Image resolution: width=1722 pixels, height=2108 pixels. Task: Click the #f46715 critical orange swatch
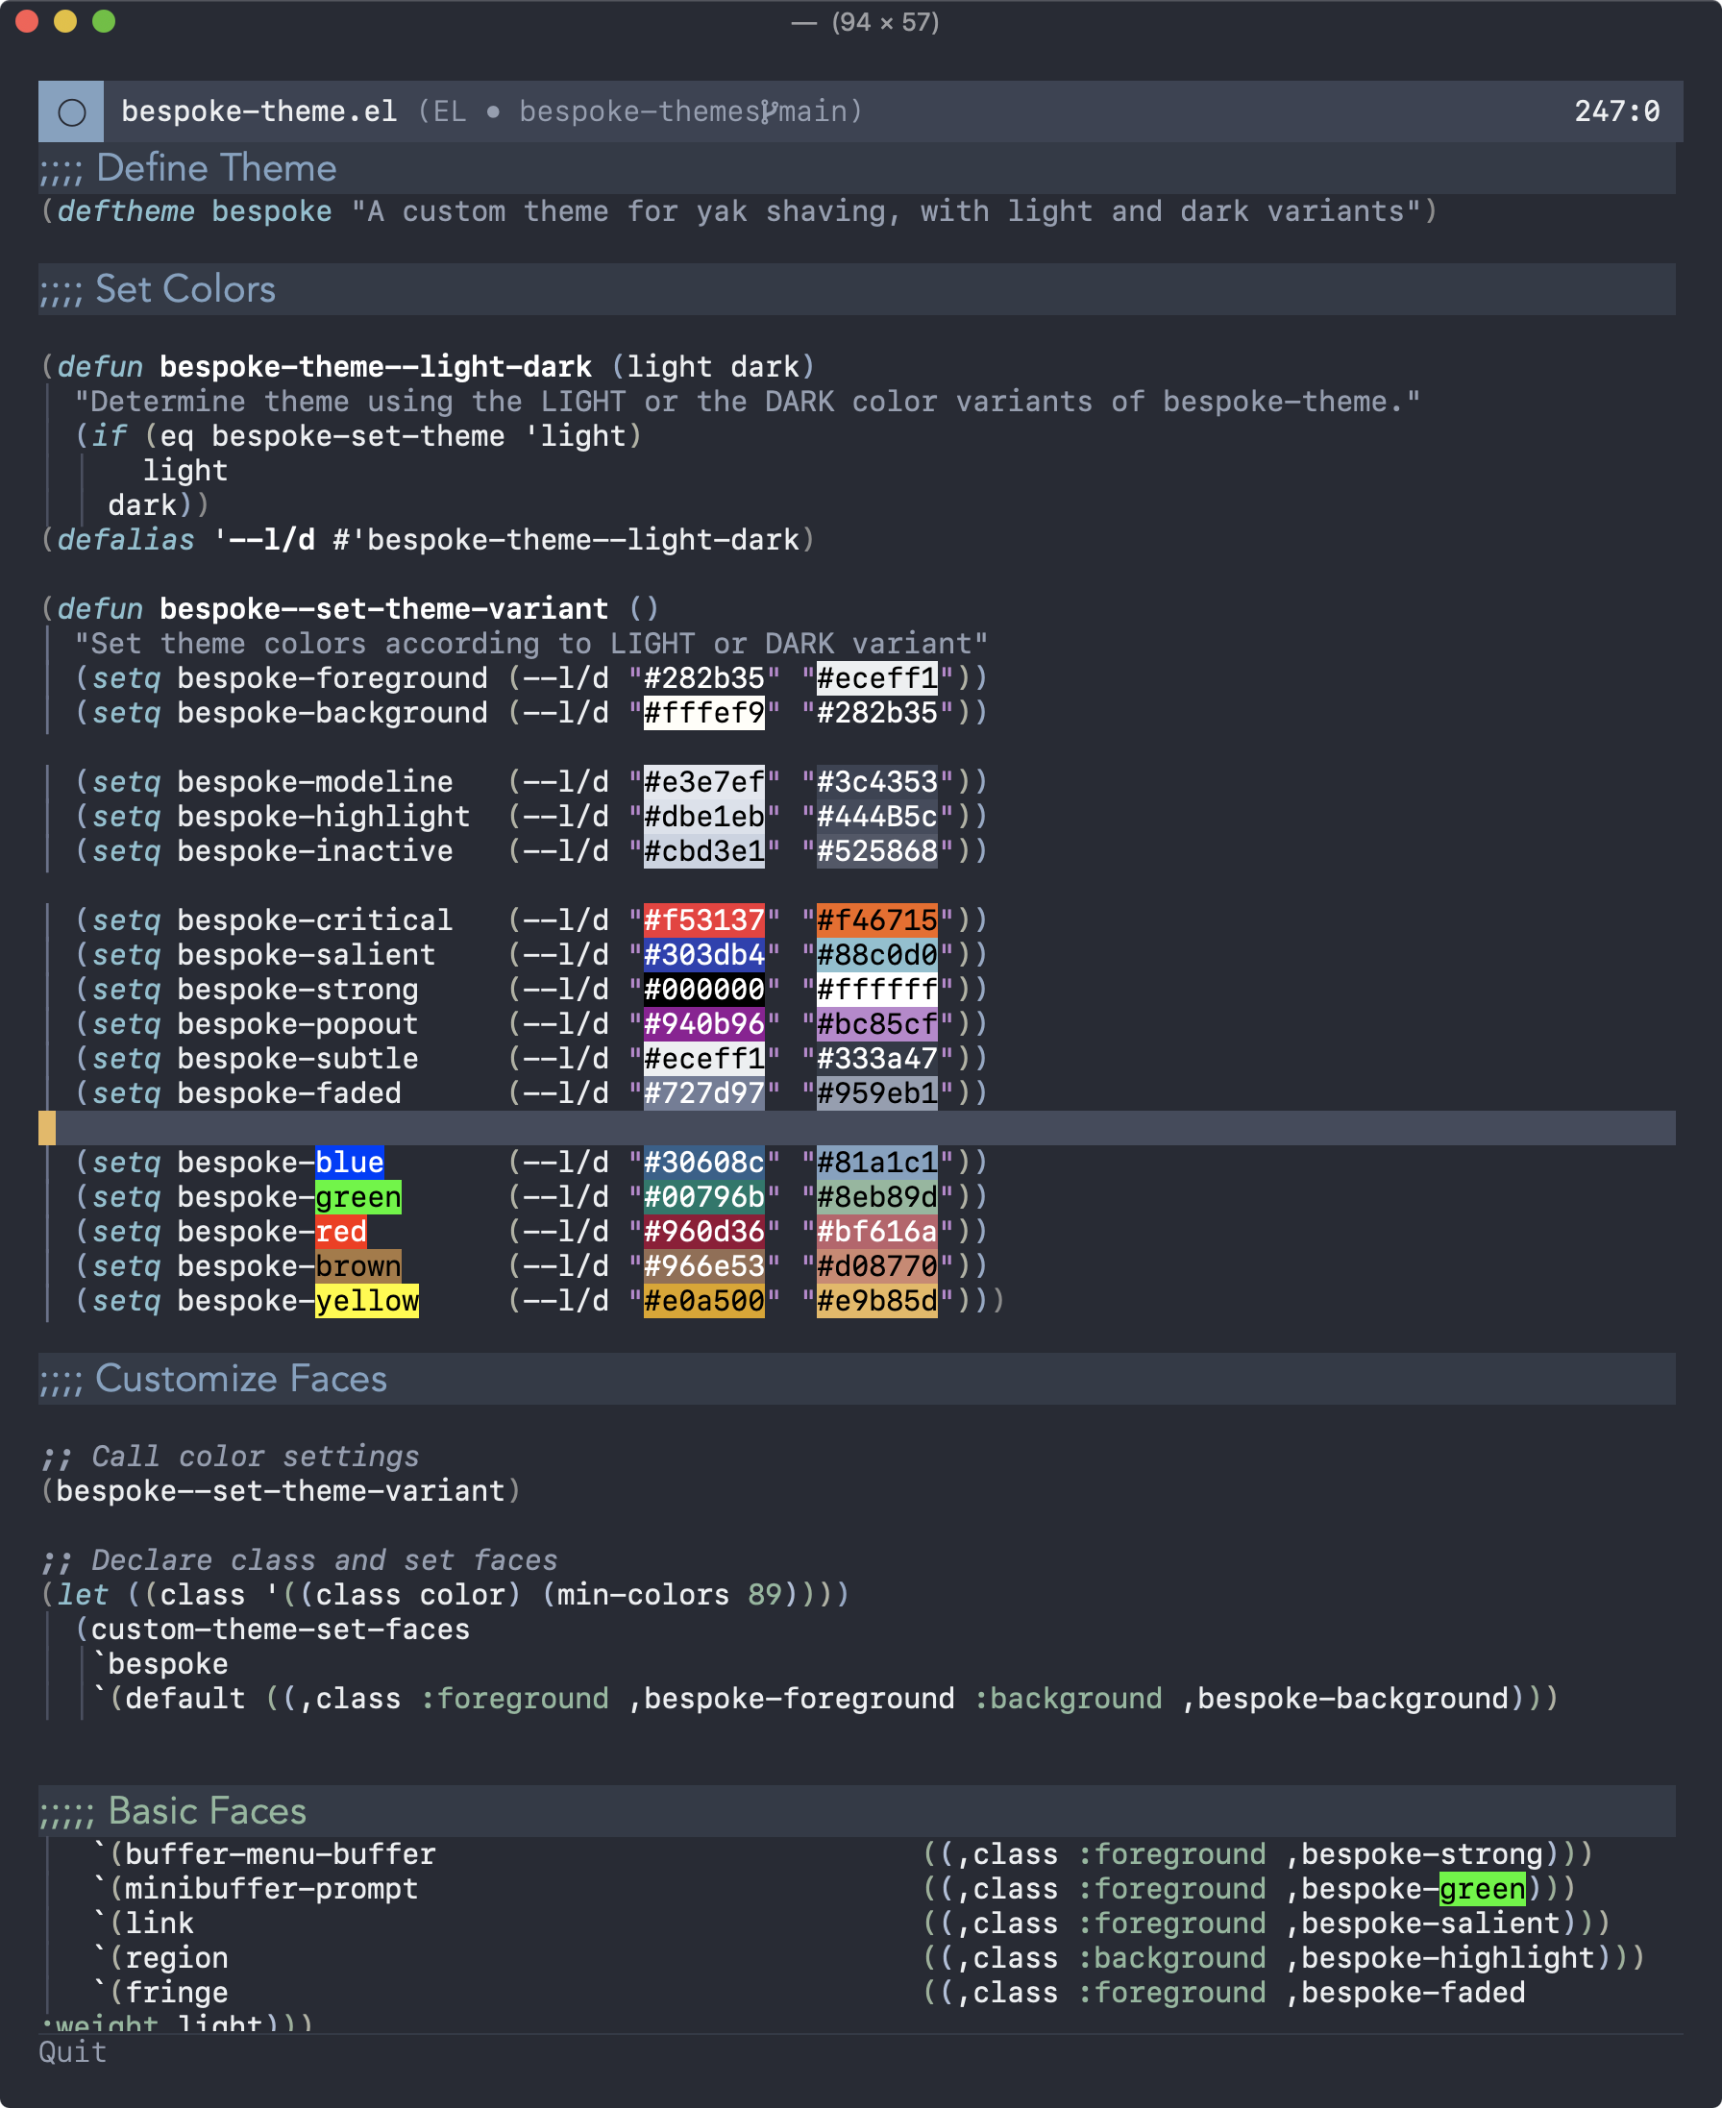click(x=877, y=920)
